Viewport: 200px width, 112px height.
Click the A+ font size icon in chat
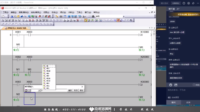click(x=178, y=9)
